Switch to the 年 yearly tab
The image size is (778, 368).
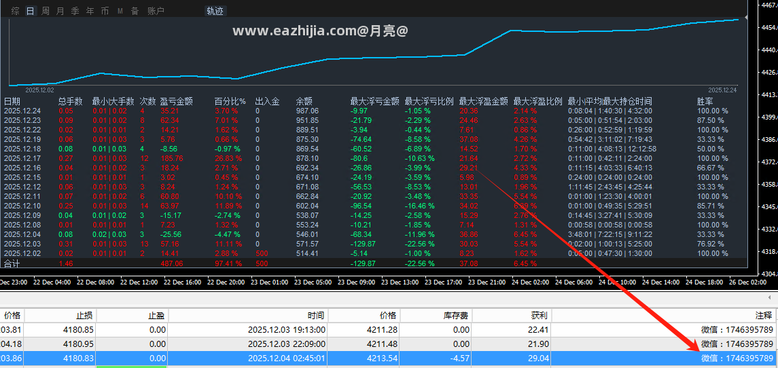click(90, 11)
